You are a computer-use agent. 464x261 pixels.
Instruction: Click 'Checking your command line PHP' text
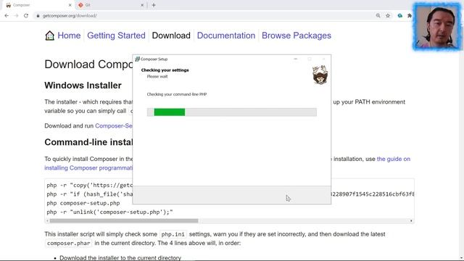click(177, 94)
